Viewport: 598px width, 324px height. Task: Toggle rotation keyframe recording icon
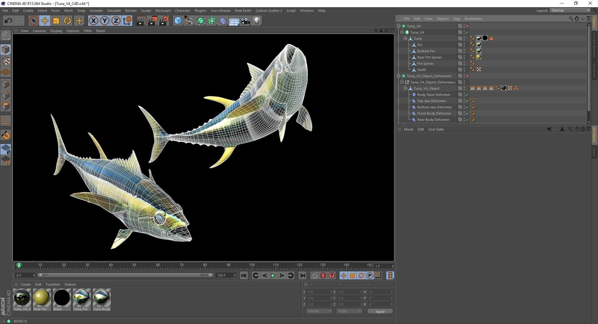pyautogui.click(x=361, y=275)
